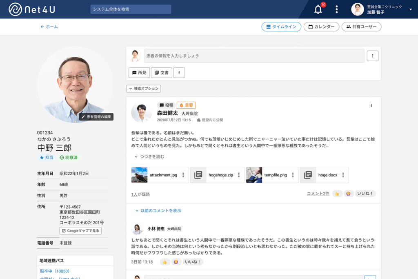The width and height of the screenshot is (418, 279).
Task: Click the system-wide search input field
Action: (x=131, y=9)
